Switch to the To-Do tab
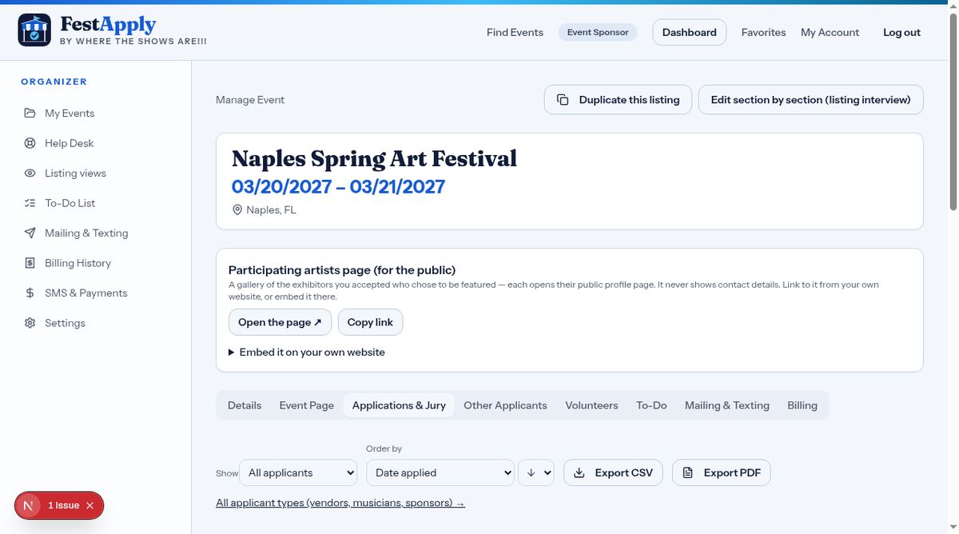The width and height of the screenshot is (959, 534). pos(651,405)
